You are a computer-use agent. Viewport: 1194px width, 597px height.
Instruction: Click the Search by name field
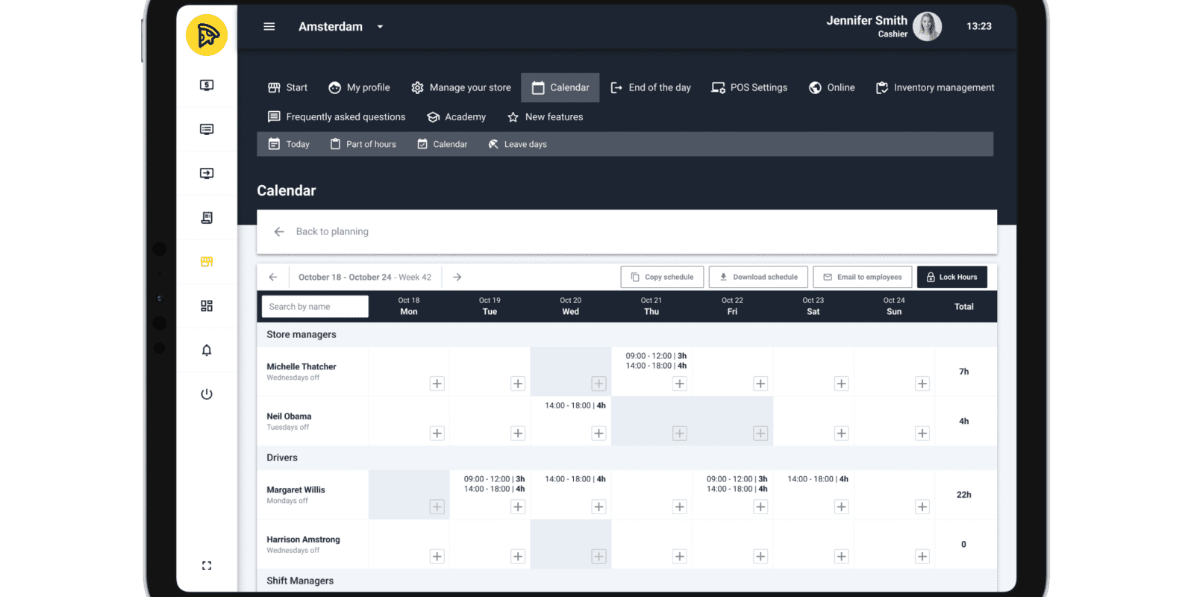pyautogui.click(x=314, y=307)
